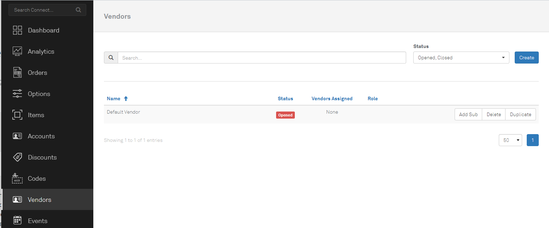The height and width of the screenshot is (228, 549).
Task: Click the Codes coupon icon
Action: click(x=17, y=179)
